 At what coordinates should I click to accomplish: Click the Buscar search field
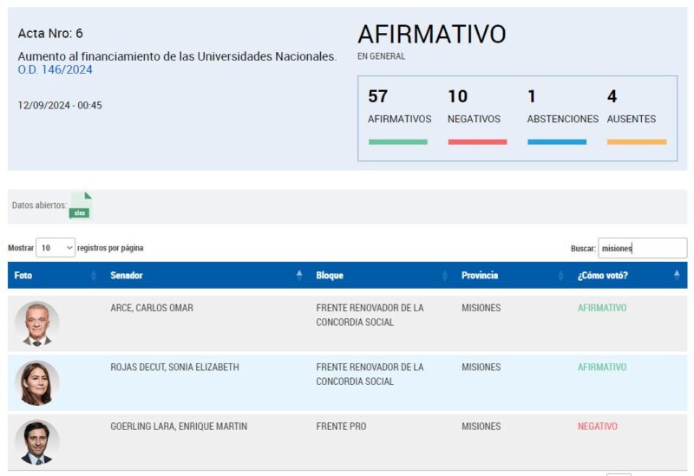pyautogui.click(x=642, y=248)
